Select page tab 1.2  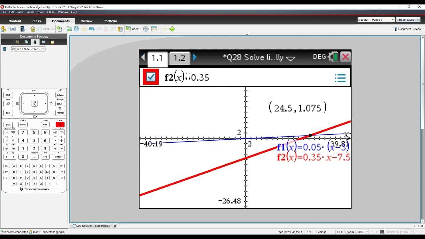click(x=179, y=58)
